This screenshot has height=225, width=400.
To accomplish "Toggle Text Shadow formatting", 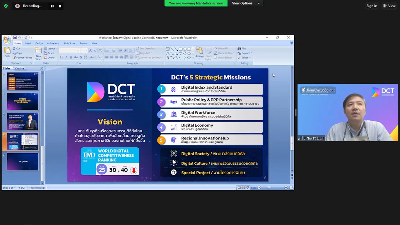I will click(81, 57).
